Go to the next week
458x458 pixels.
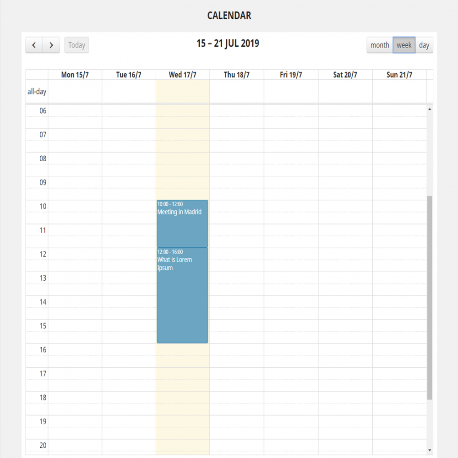[x=51, y=45]
